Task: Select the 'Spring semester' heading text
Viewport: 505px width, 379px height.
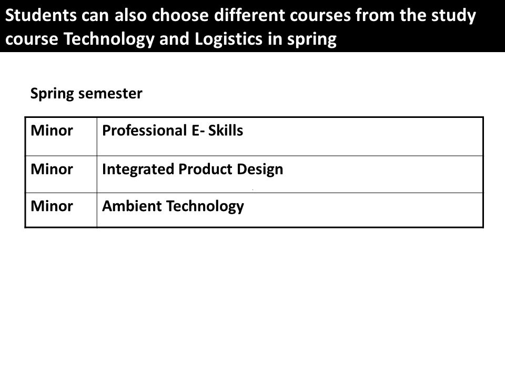Action: pos(86,94)
